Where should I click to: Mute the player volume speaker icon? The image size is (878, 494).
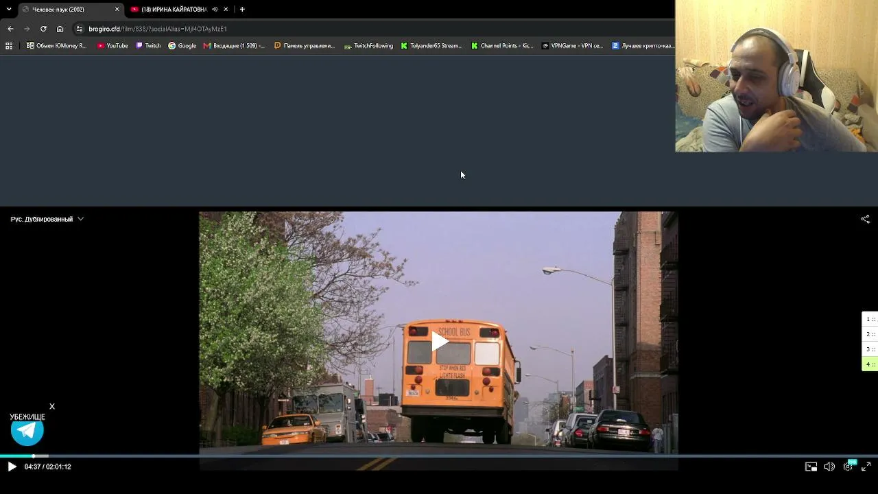[x=829, y=467]
